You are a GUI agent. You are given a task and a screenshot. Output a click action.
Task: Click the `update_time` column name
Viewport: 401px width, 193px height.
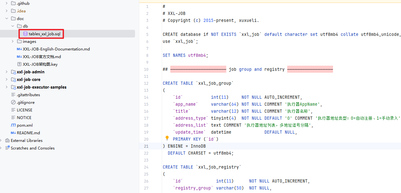pos(189,132)
